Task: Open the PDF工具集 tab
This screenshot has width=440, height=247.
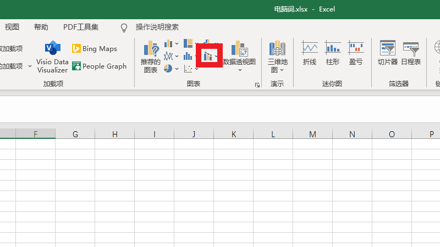Action: coord(81,27)
